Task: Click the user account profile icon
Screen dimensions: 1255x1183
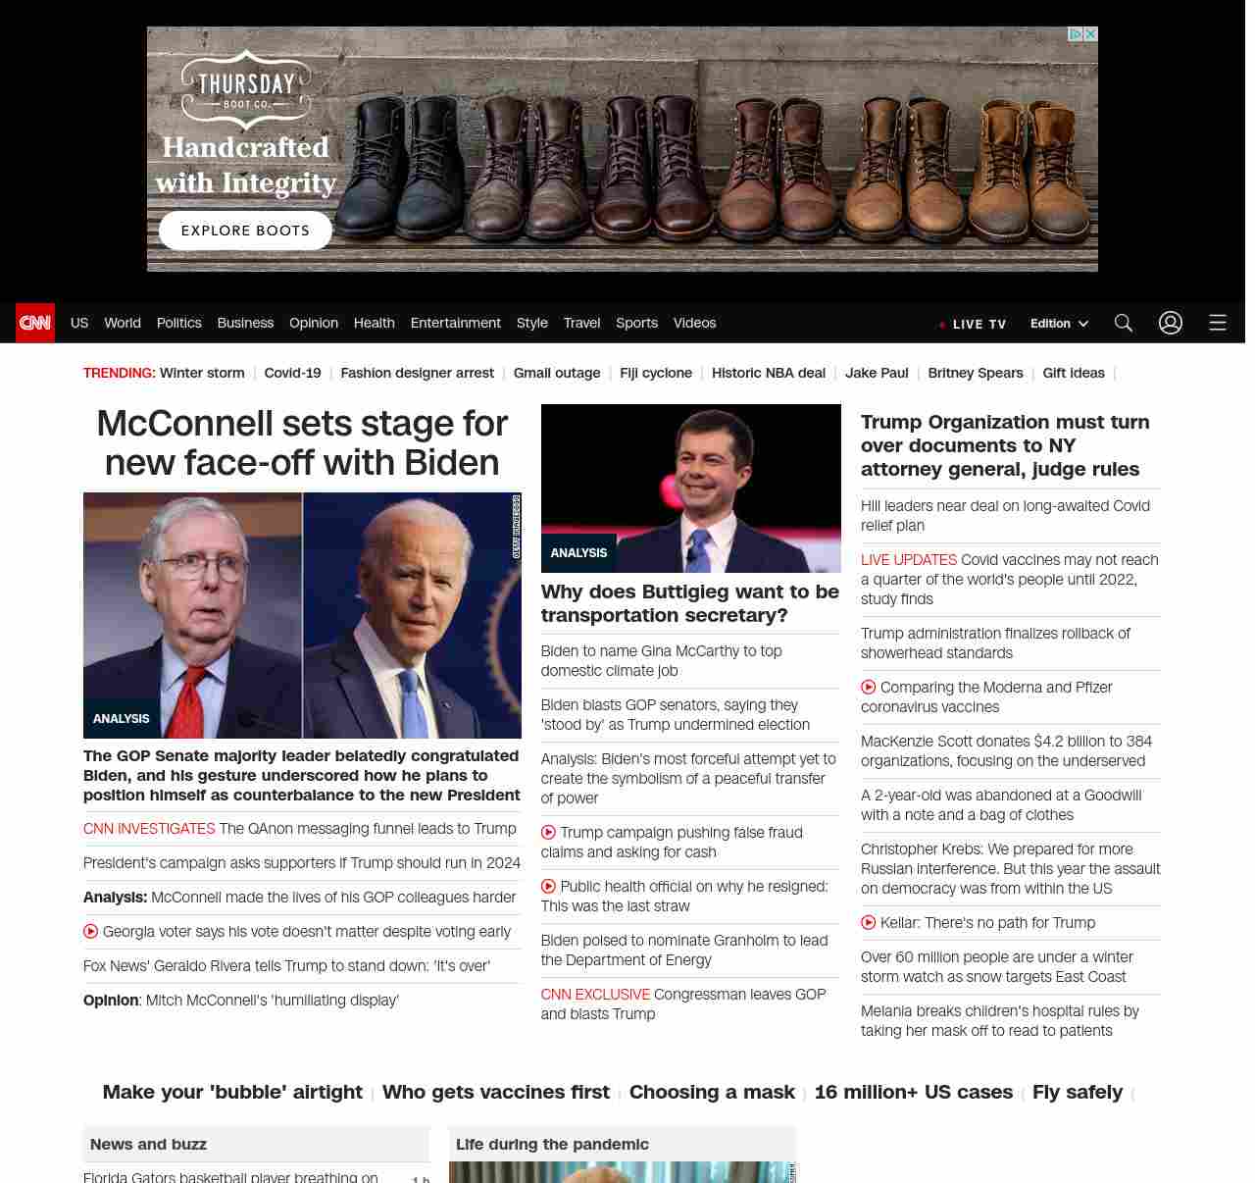Action: coord(1171,323)
